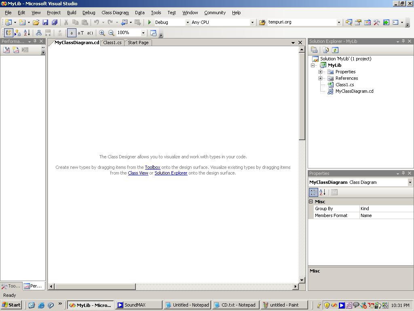This screenshot has width=414, height=311.
Task: Follow the Solution Explorer link in designer
Action: [171, 173]
